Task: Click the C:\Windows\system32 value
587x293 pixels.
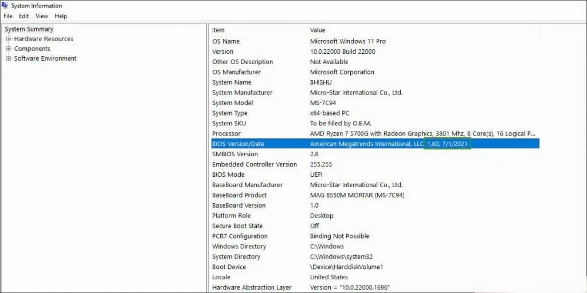Action: pos(341,257)
